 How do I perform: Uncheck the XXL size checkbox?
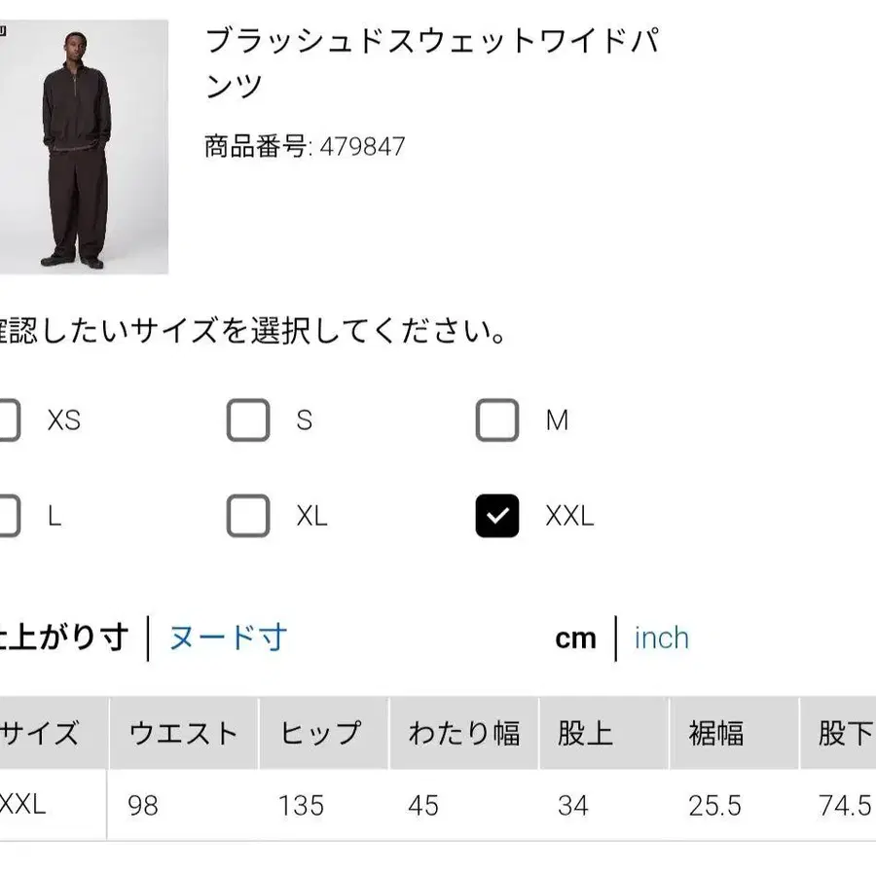[497, 515]
